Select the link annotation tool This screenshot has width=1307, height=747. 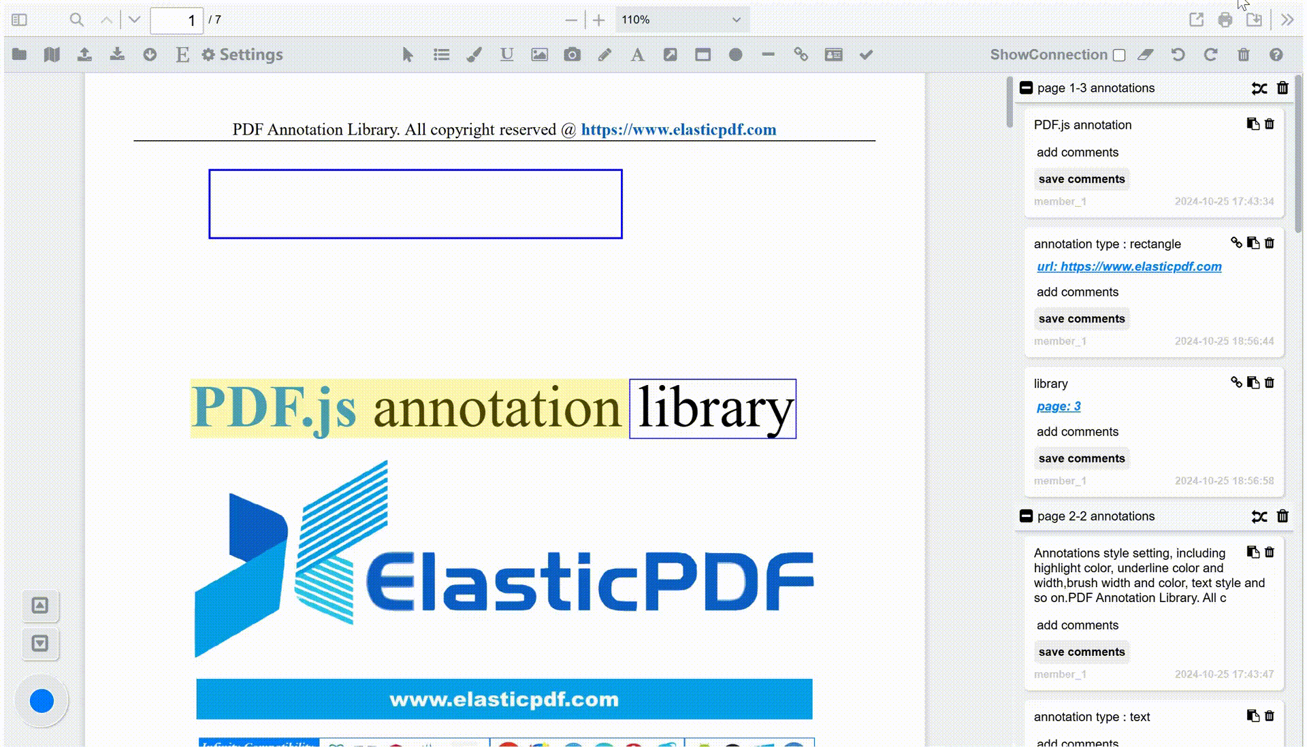click(801, 55)
